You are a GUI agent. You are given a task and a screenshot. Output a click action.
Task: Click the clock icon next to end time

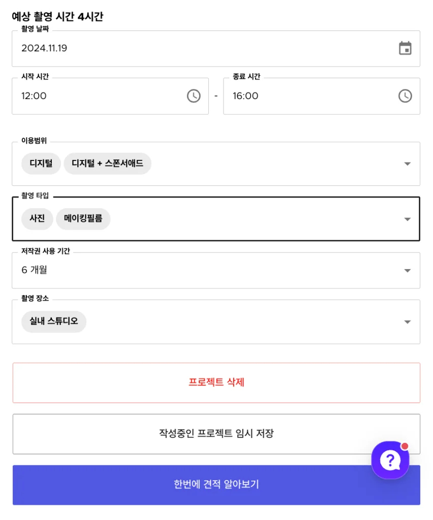click(x=405, y=95)
